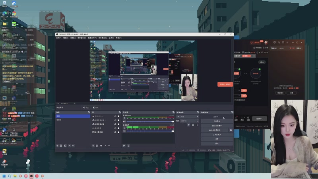The height and width of the screenshot is (179, 318).
Task: Toggle visibility of 显示器采集 source
Action: coord(115,132)
